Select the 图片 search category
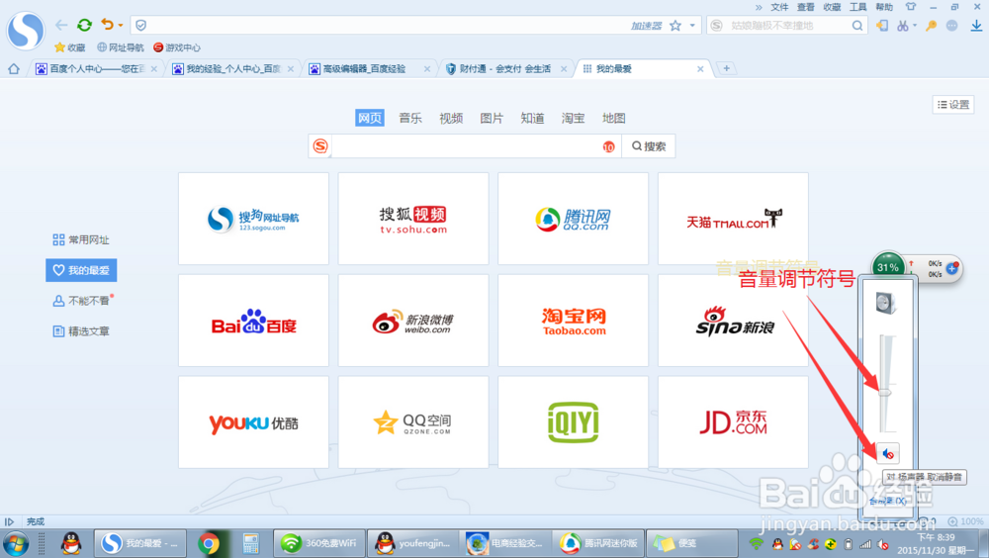This screenshot has width=989, height=558. click(492, 118)
